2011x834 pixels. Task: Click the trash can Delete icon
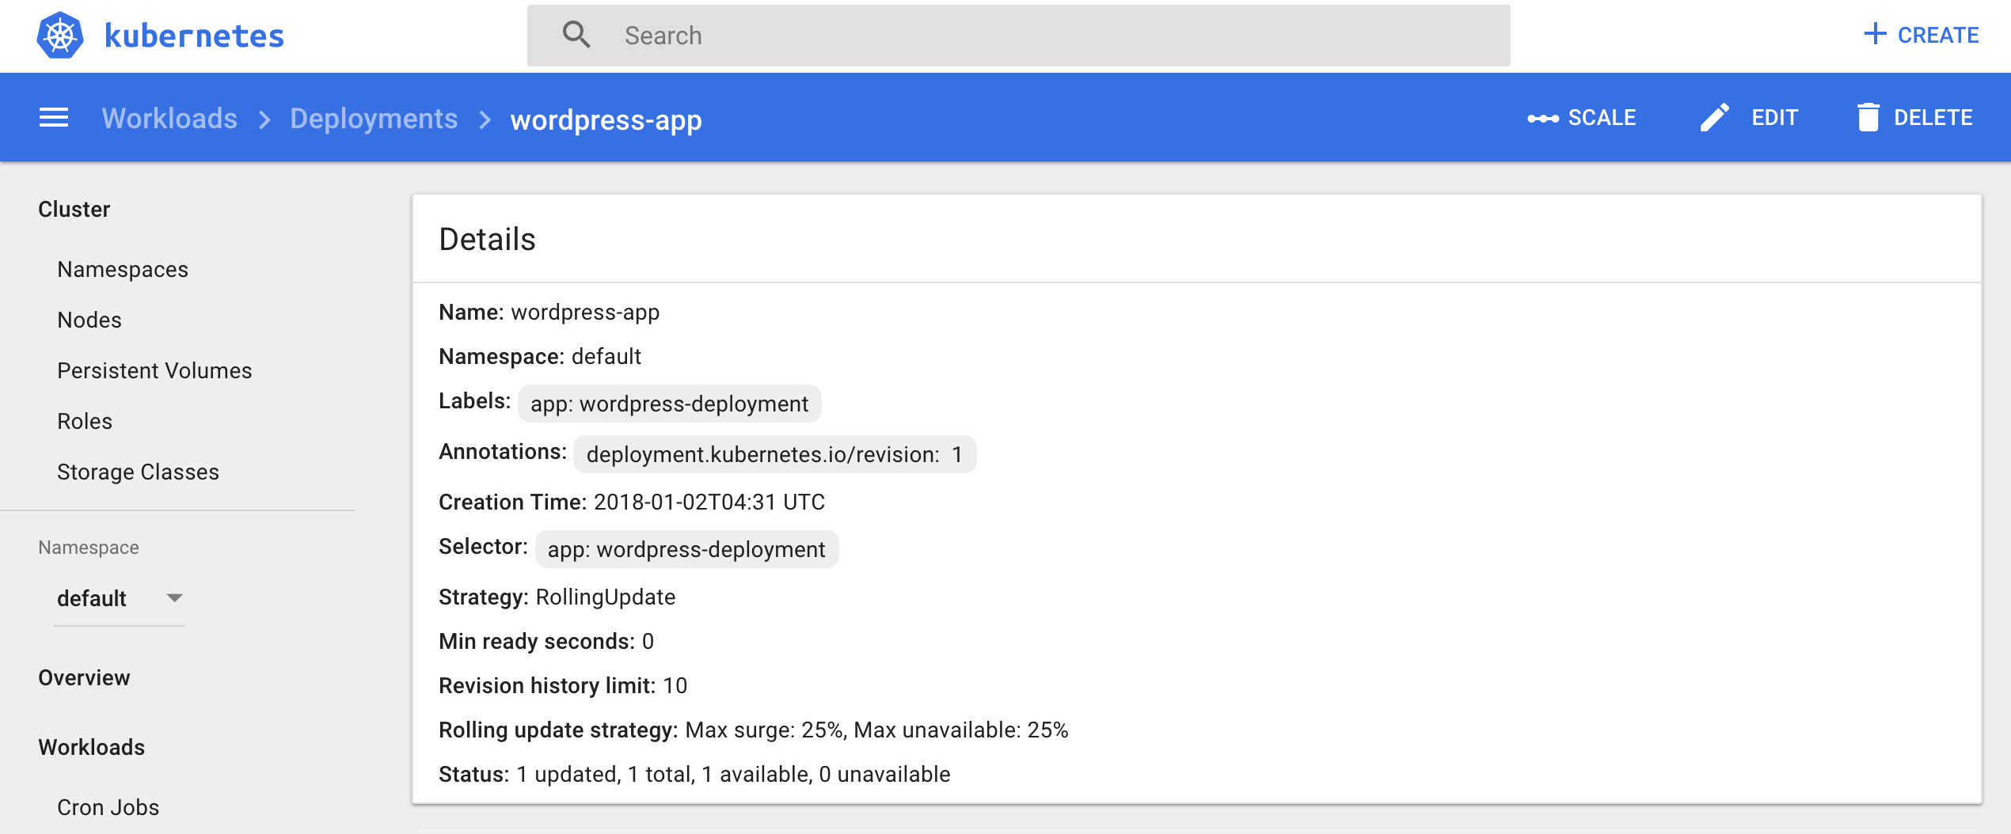click(1868, 117)
